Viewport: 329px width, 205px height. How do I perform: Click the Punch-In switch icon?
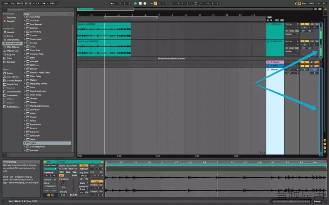pyautogui.click(x=191, y=3)
